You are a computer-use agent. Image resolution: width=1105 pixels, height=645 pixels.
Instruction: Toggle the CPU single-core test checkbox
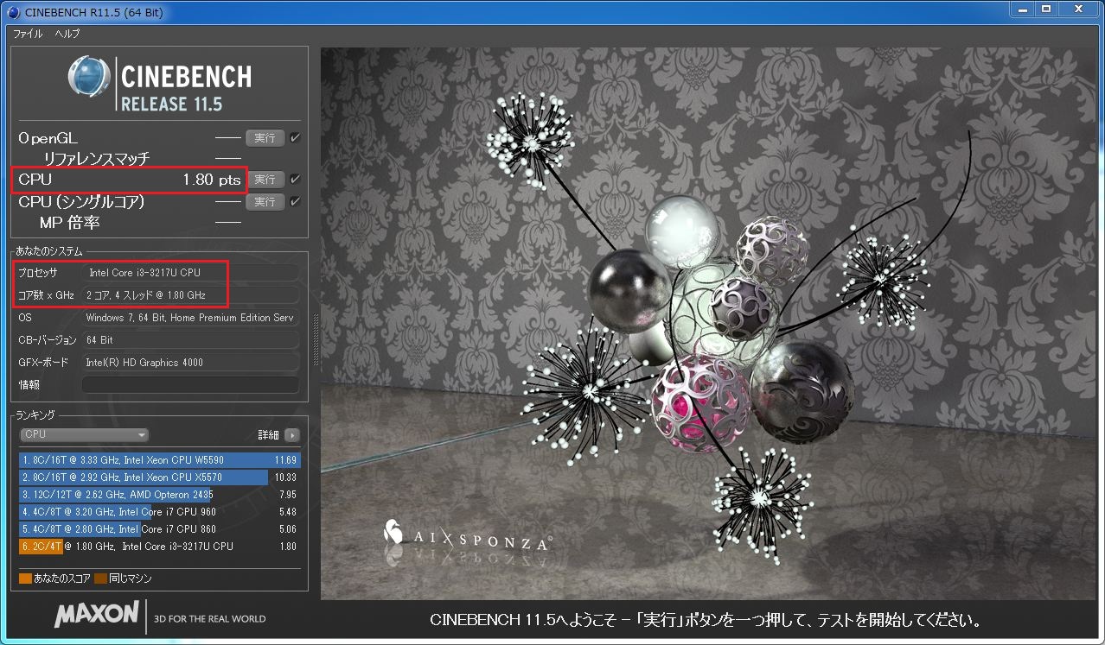pyautogui.click(x=295, y=201)
